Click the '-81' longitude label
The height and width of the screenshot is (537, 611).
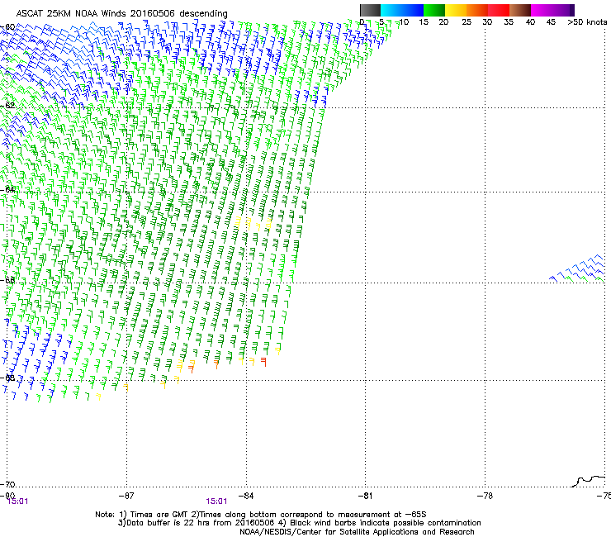[365, 496]
